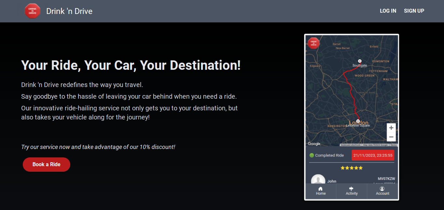Click the Book a Ride button

tap(46, 164)
